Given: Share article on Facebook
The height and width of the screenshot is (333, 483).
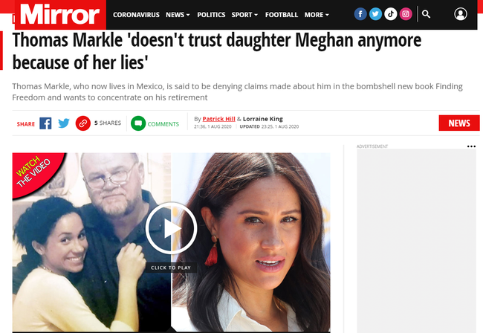Looking at the screenshot, I should click(x=45, y=123).
